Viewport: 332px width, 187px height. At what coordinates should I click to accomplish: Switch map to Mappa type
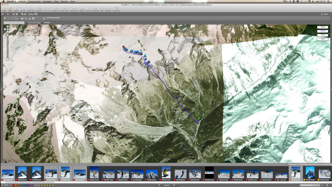[323, 27]
